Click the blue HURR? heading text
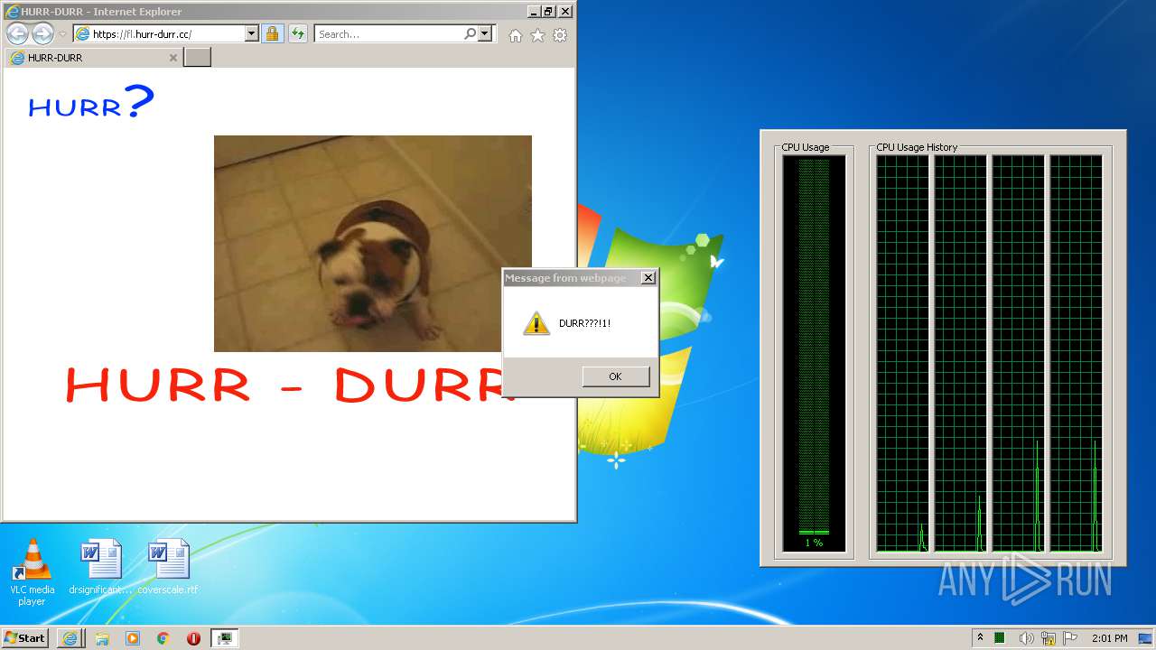Image resolution: width=1156 pixels, height=650 pixels. (x=91, y=103)
